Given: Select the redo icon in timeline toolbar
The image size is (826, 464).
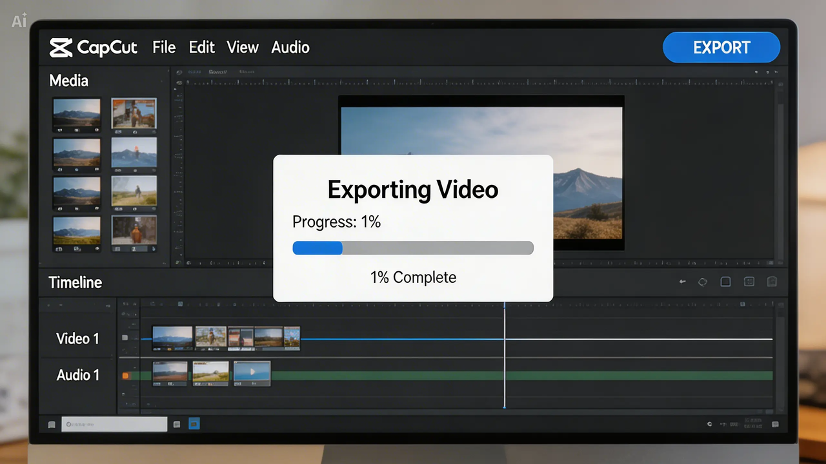Looking at the screenshot, I should 703,281.
